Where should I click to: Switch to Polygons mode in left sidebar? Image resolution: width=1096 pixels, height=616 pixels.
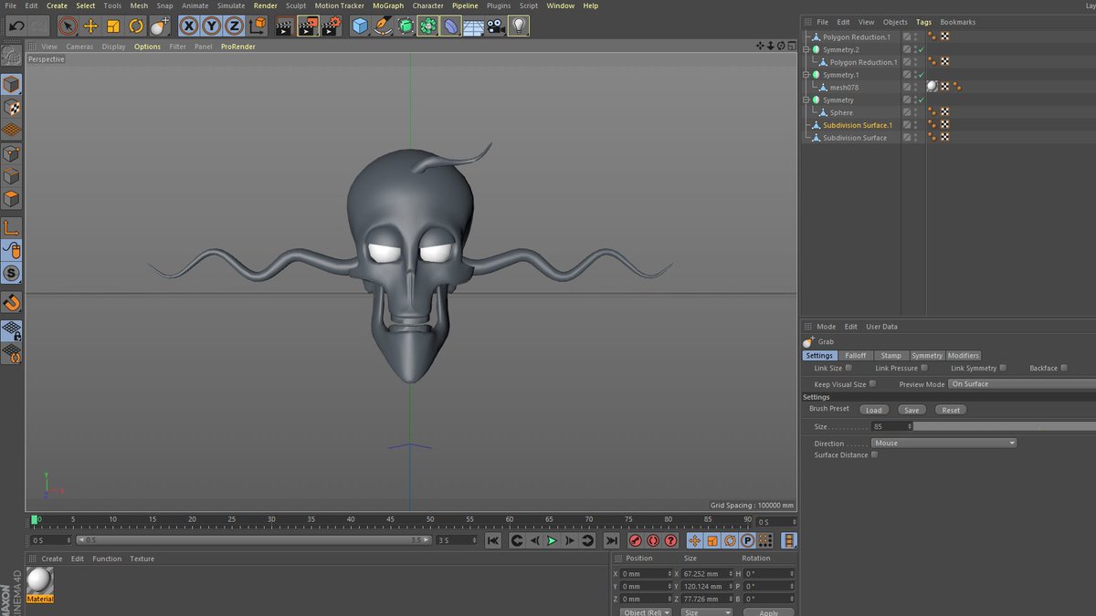(x=11, y=199)
